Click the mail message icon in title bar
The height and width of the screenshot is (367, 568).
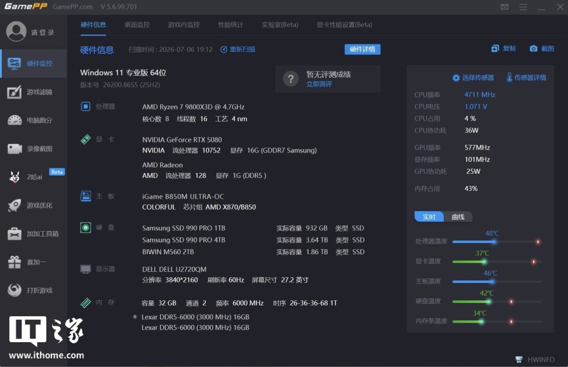[505, 7]
